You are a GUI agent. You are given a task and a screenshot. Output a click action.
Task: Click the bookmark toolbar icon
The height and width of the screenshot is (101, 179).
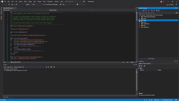(x=77, y=4)
